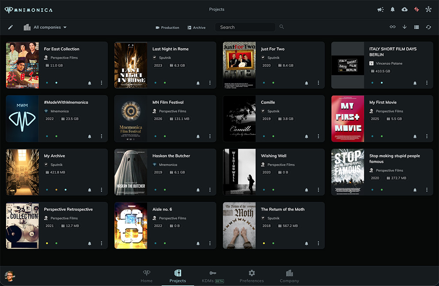This screenshot has height=286, width=439.
Task: Go to the KDMs tab
Action: pyautogui.click(x=213, y=276)
